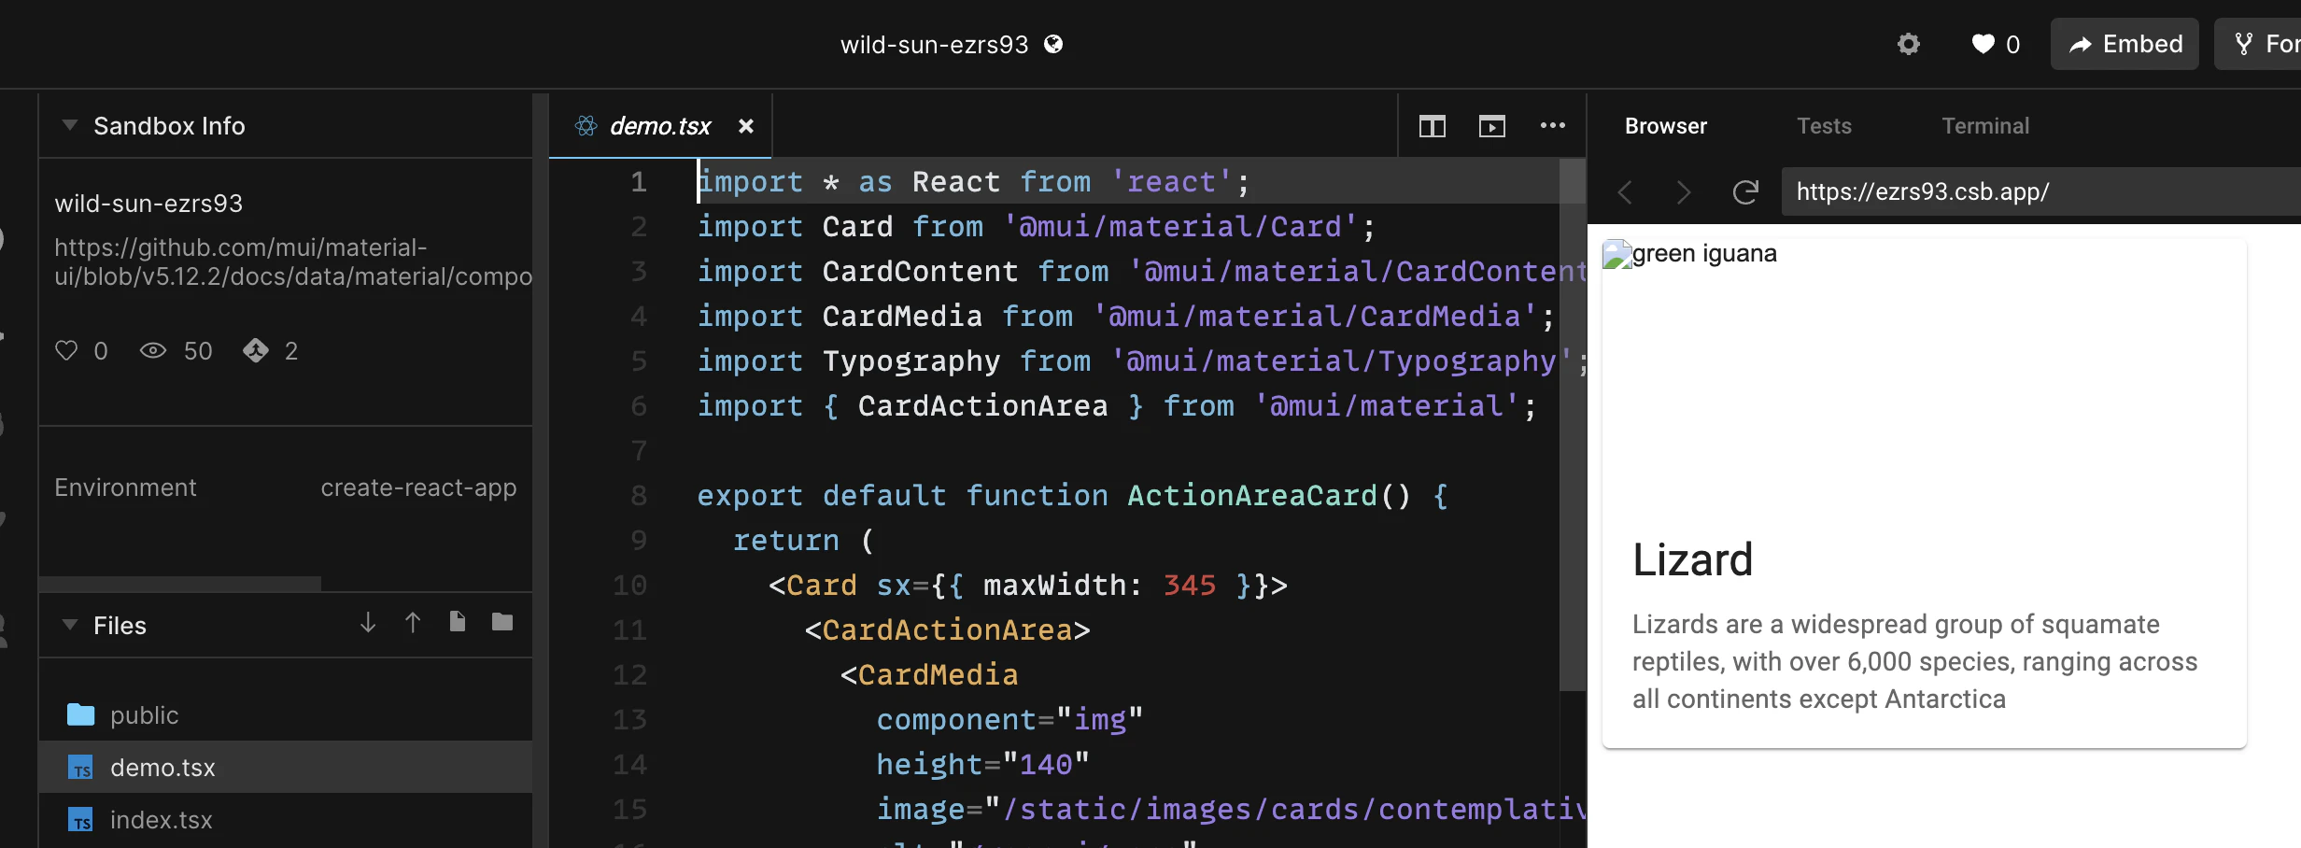Viewport: 2301px width, 848px height.
Task: Open the GitHub material-ui source link
Action: click(x=293, y=261)
